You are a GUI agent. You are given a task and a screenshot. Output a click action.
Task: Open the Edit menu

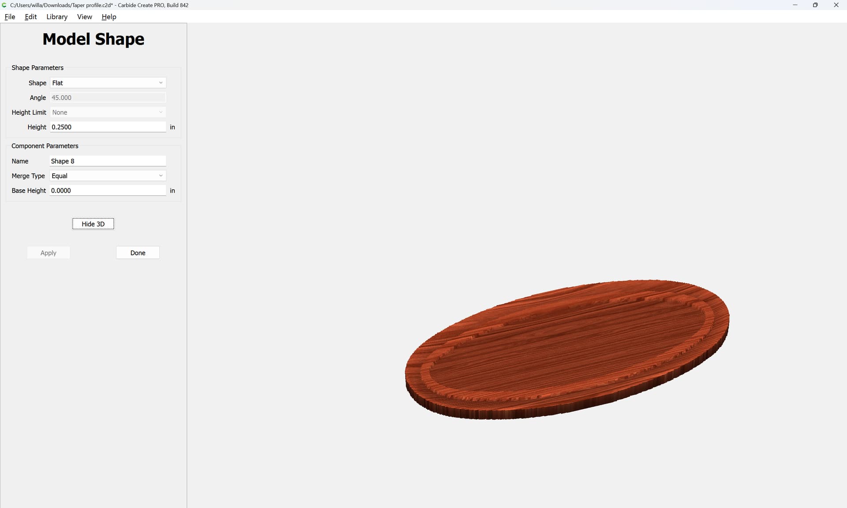click(30, 17)
